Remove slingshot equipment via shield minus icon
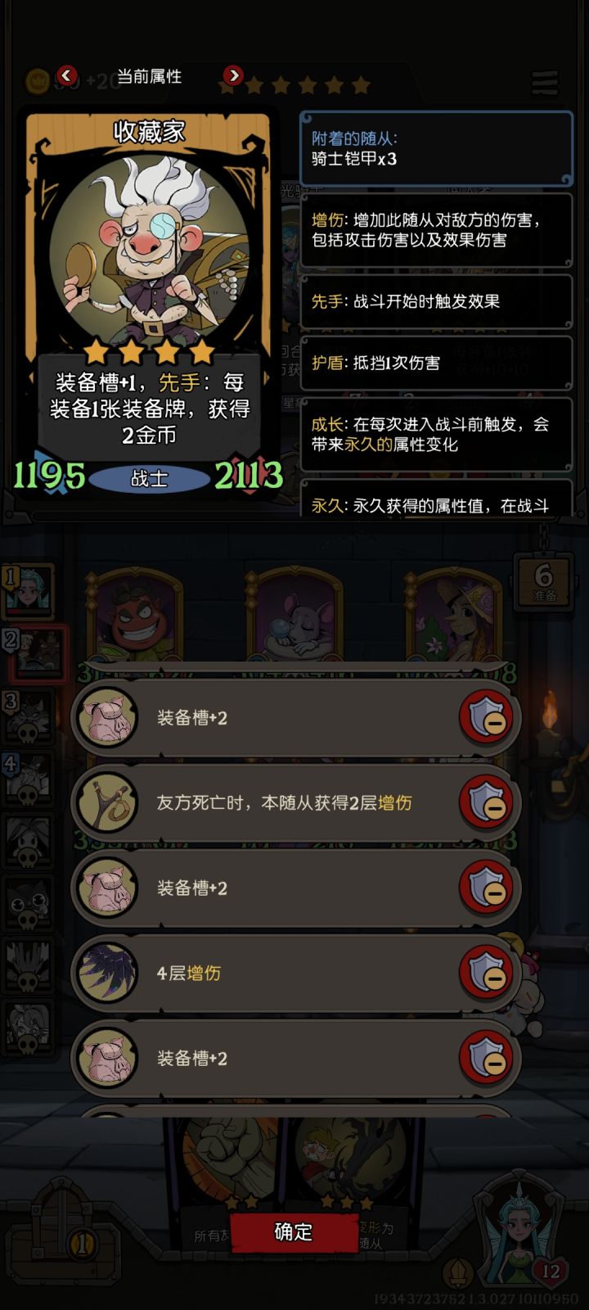589x1310 pixels. (490, 803)
